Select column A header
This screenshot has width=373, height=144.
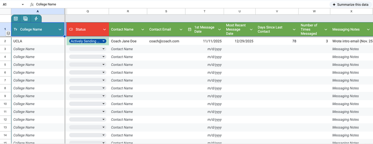click(x=38, y=11)
